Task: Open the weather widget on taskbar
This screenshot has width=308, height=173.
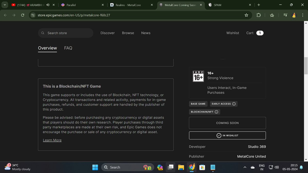Action: tap(18, 167)
